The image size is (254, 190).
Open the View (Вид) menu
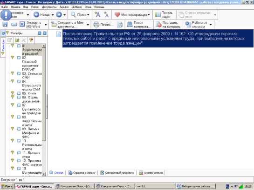pyautogui.click(x=26, y=7)
